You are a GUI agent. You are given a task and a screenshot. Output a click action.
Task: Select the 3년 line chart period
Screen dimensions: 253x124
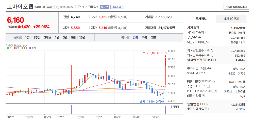[65, 37]
